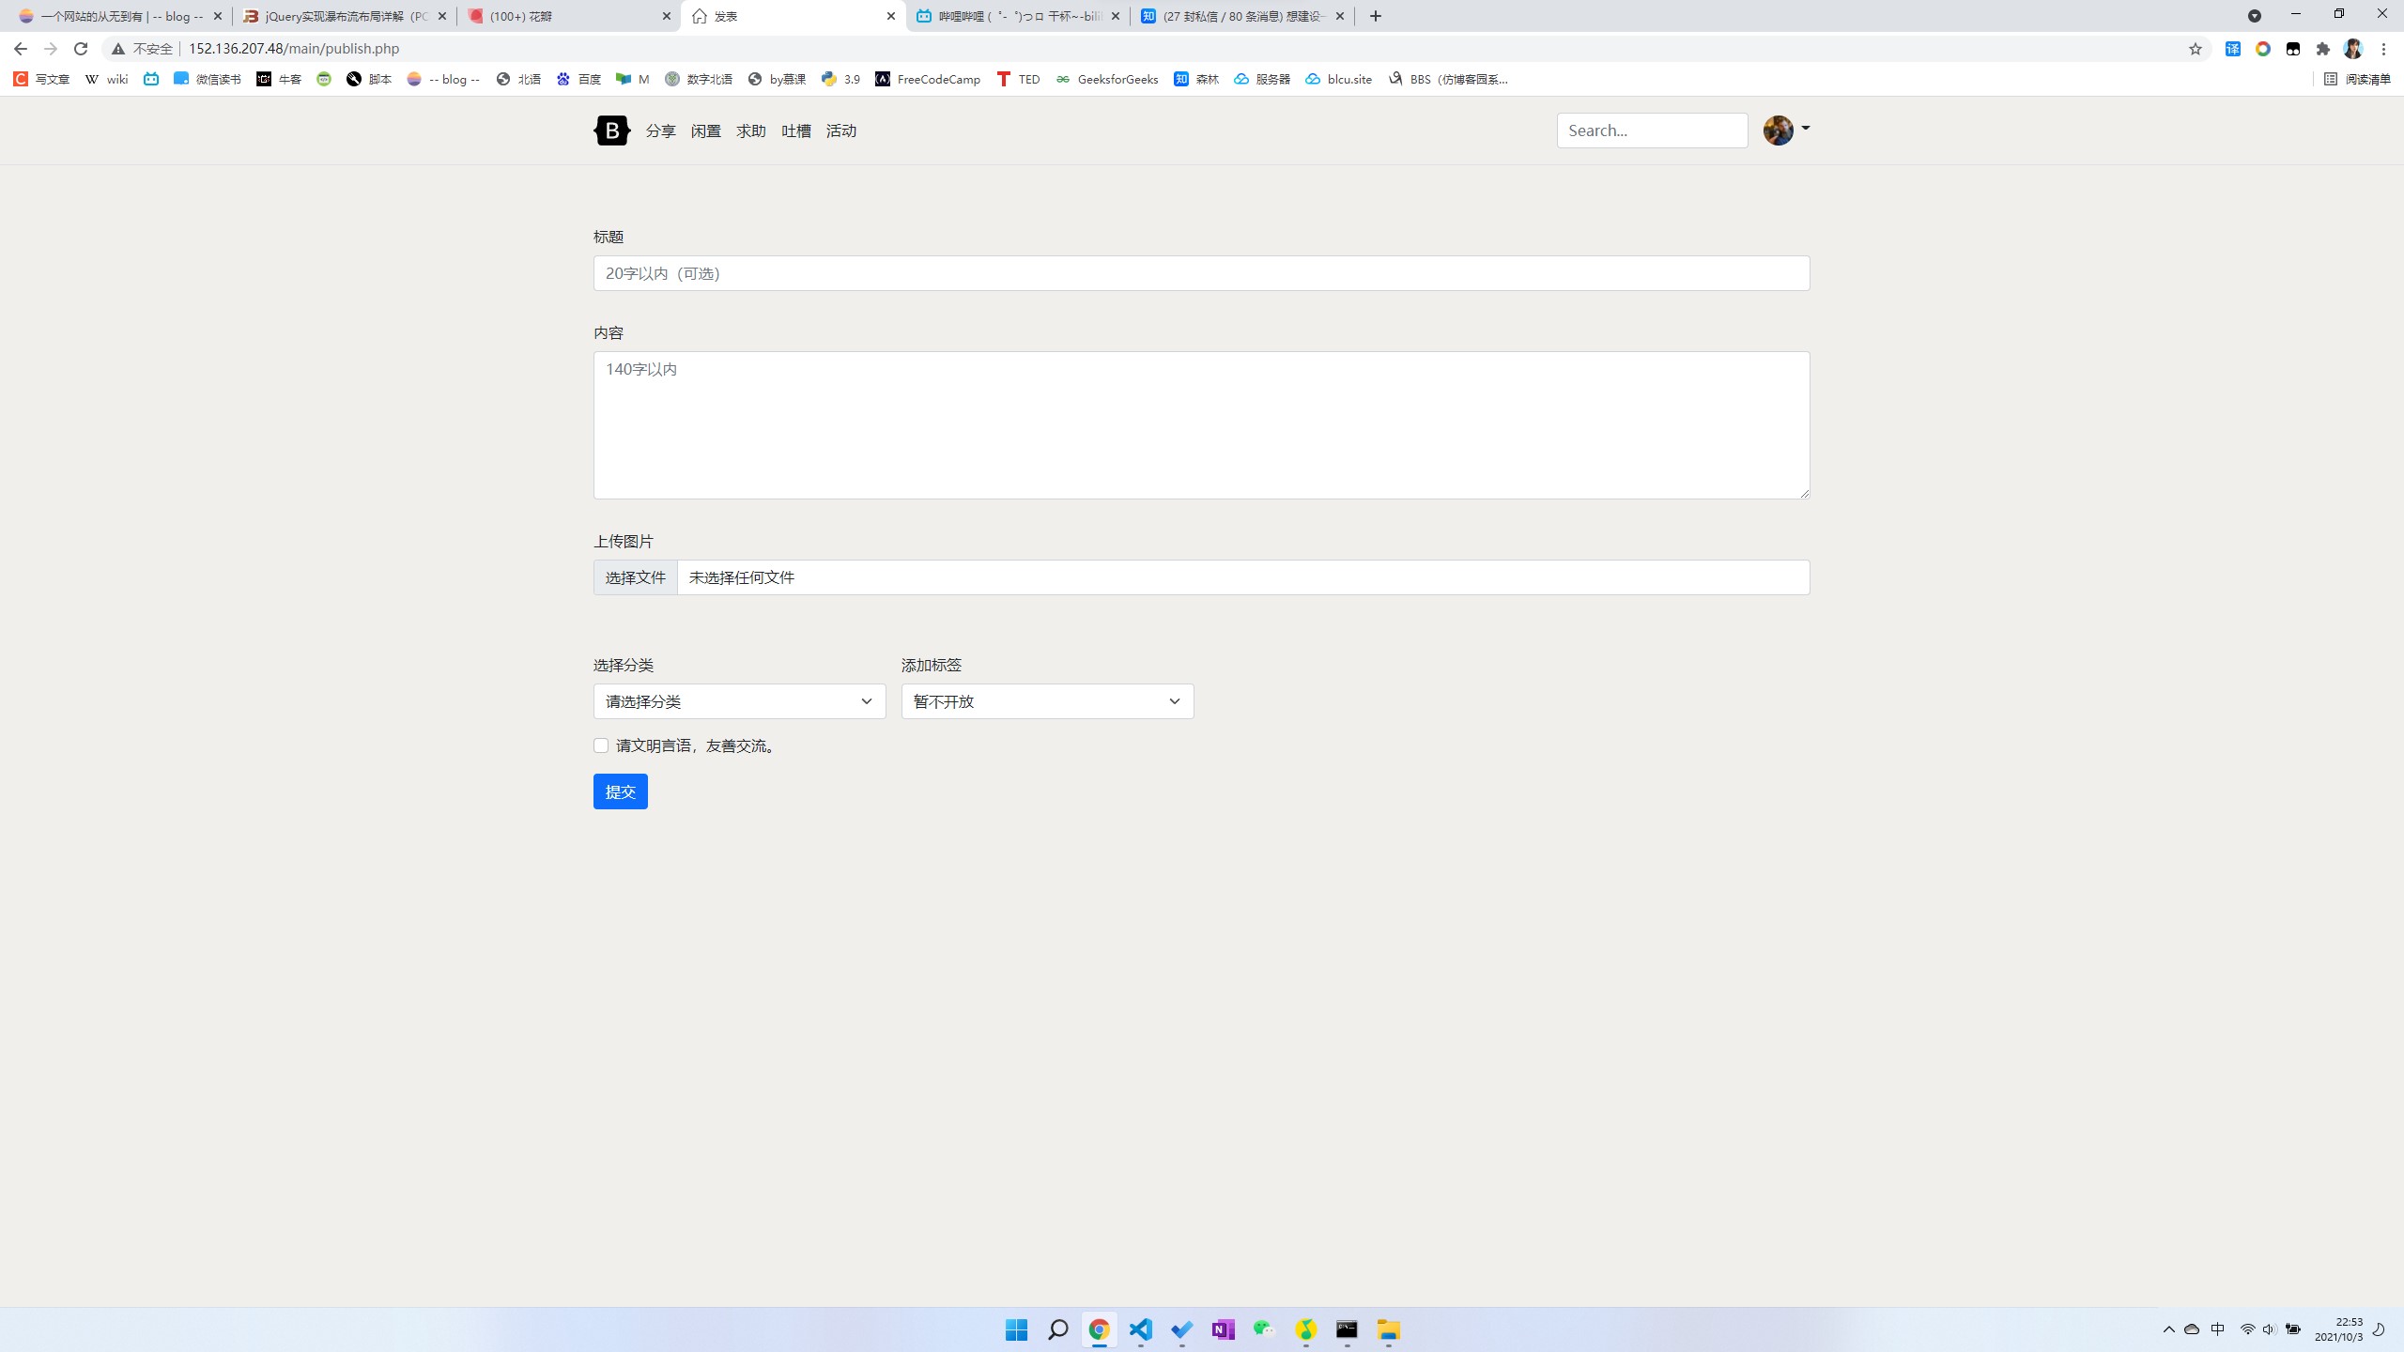Bookmark this page with the star icon
Viewport: 2404px width, 1352px height.
[2195, 49]
